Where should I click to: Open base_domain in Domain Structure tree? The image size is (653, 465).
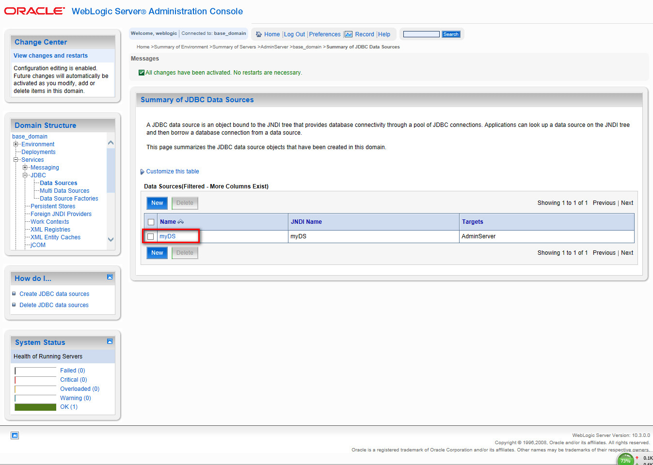point(30,137)
